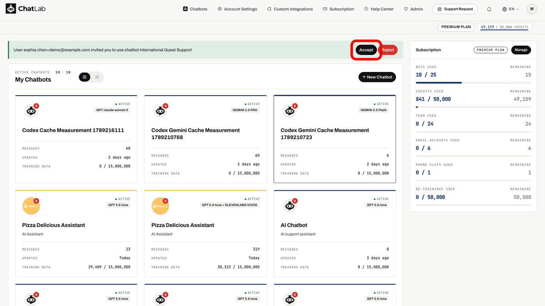Viewport: 545px width, 306px height.
Task: Click the Credits Used progress bar
Action: (x=473, y=107)
